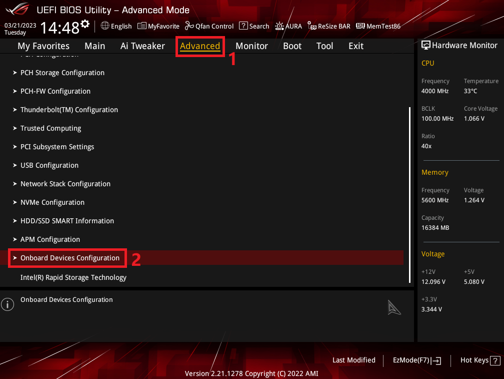Screen dimensions: 504x379
Task: Click the MemTest86 memory icon
Action: (x=360, y=26)
